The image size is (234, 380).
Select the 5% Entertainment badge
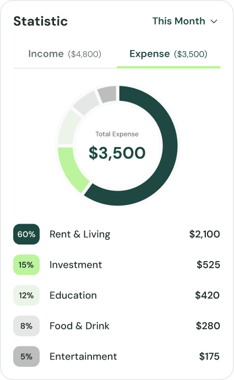point(26,356)
